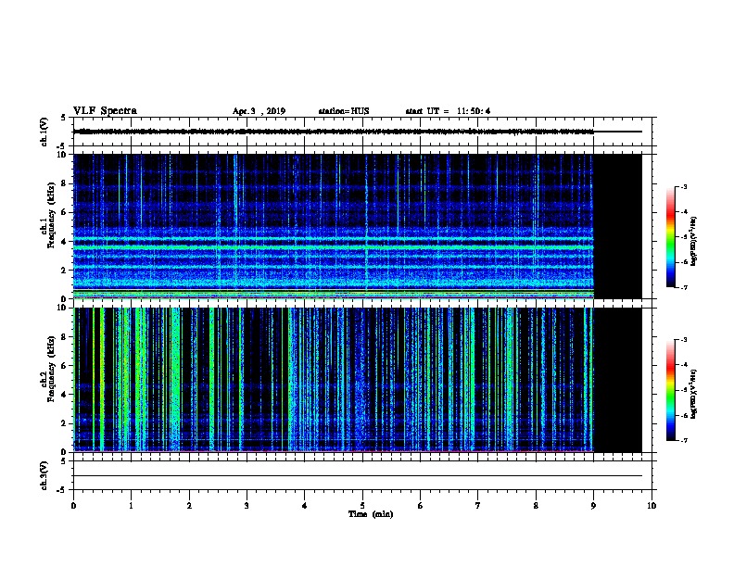
Task: Click the "station=HUS" label
Action: [344, 111]
